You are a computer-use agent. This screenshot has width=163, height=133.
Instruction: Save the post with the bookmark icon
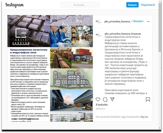point(148,99)
